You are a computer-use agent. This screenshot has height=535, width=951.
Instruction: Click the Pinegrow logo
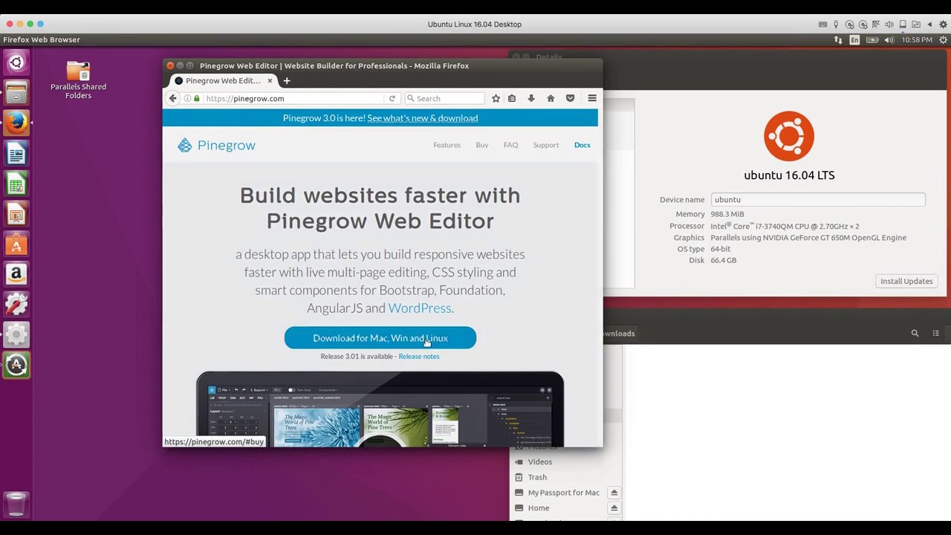tap(216, 145)
